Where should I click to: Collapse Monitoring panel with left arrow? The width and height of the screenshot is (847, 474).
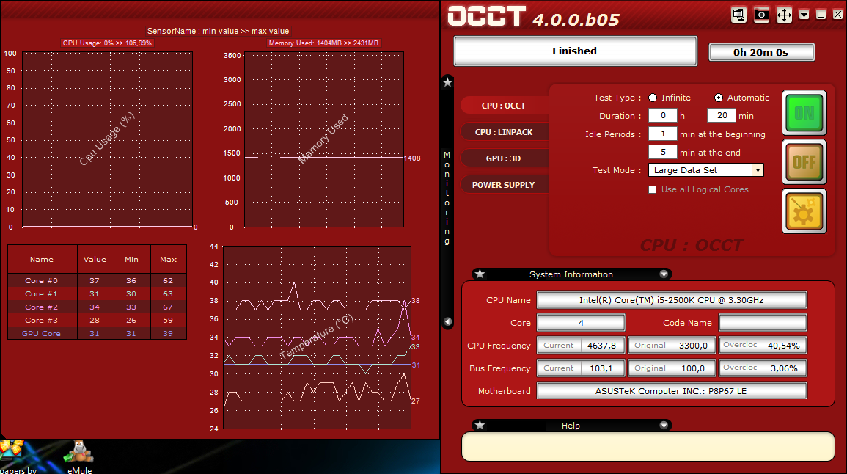(447, 321)
